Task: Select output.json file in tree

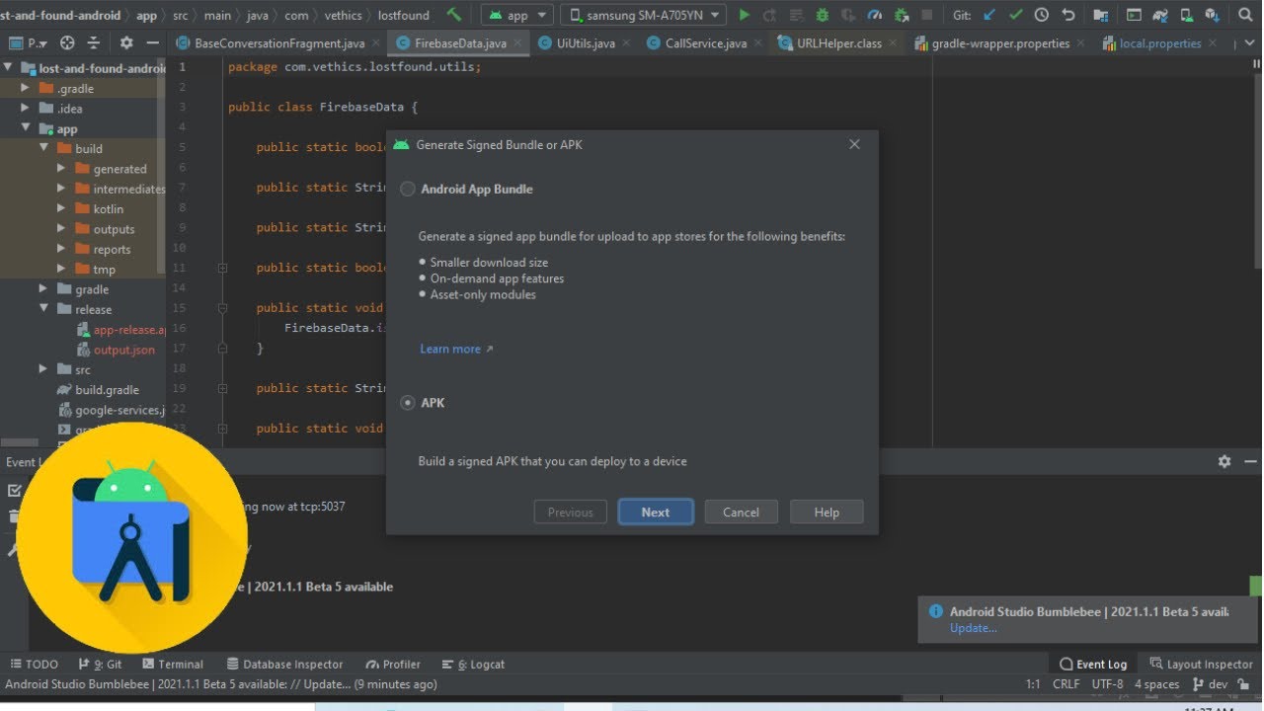Action: pos(124,350)
